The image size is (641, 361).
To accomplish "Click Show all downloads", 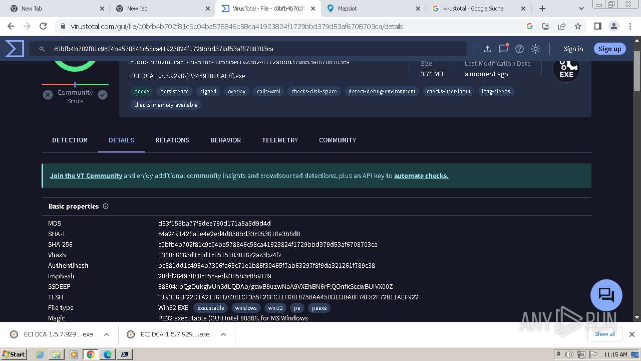I will pos(605,334).
